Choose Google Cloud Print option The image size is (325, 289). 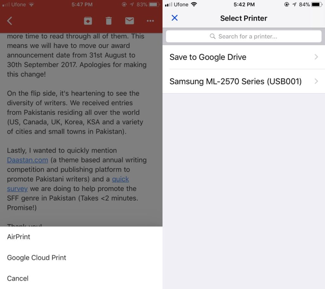(36, 258)
